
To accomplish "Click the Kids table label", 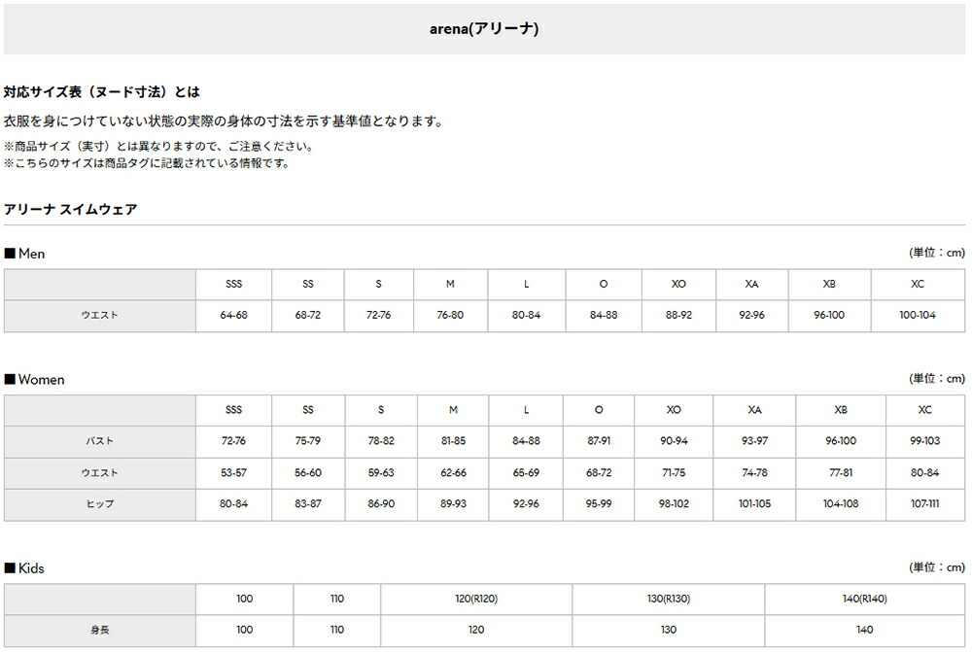I will tap(25, 568).
